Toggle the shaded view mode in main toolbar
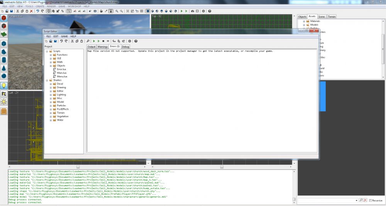 tap(148, 11)
